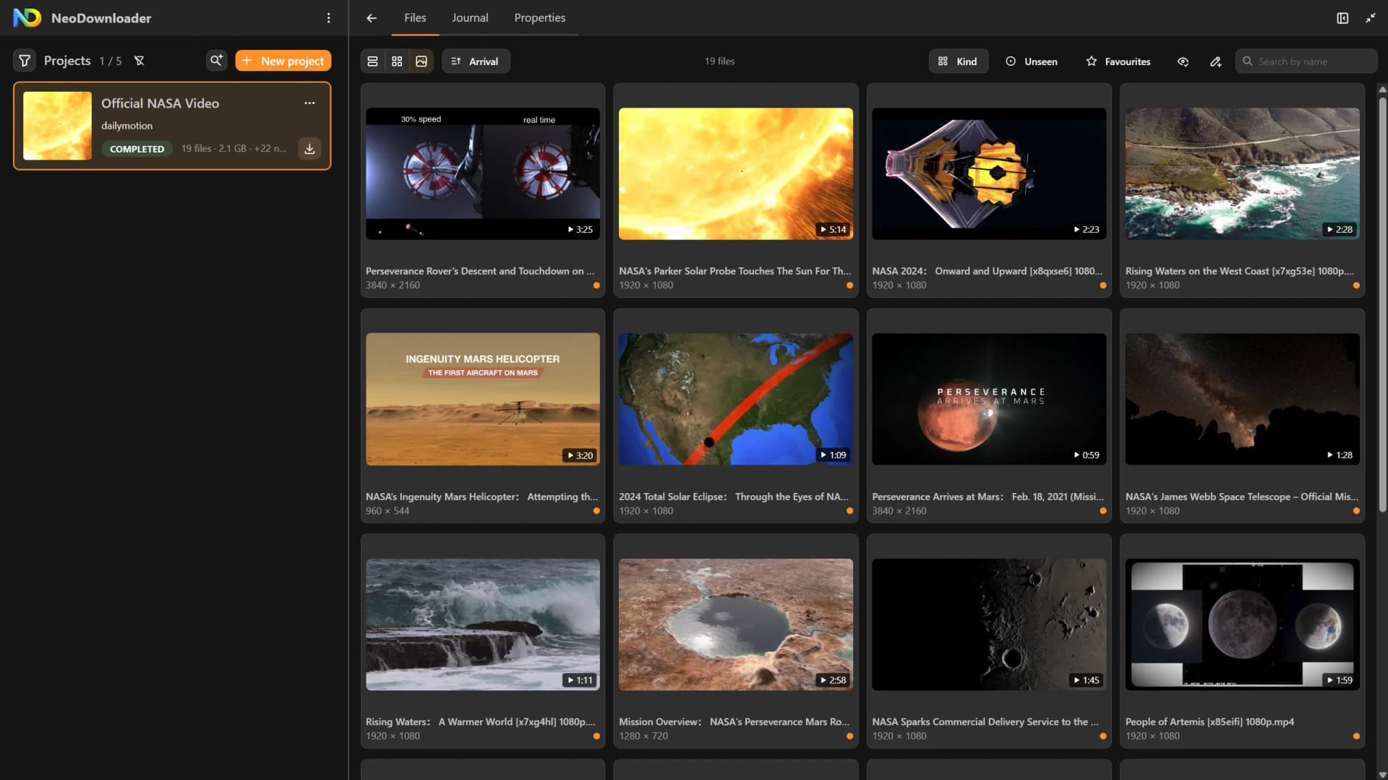Click the vertical scrollbar thumb

[1382, 304]
